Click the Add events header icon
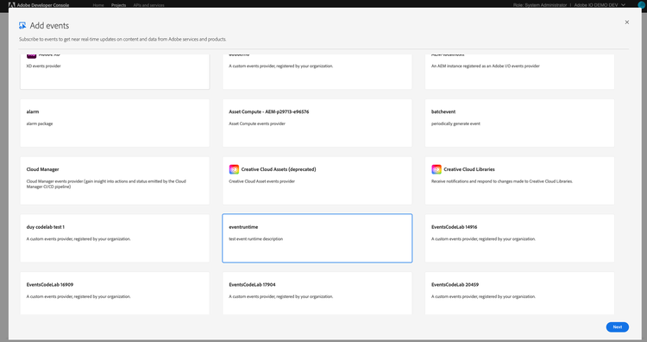647x342 pixels. (22, 26)
